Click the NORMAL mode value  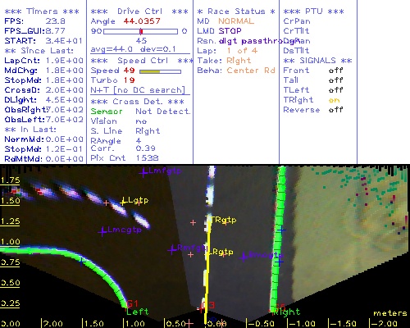click(236, 21)
